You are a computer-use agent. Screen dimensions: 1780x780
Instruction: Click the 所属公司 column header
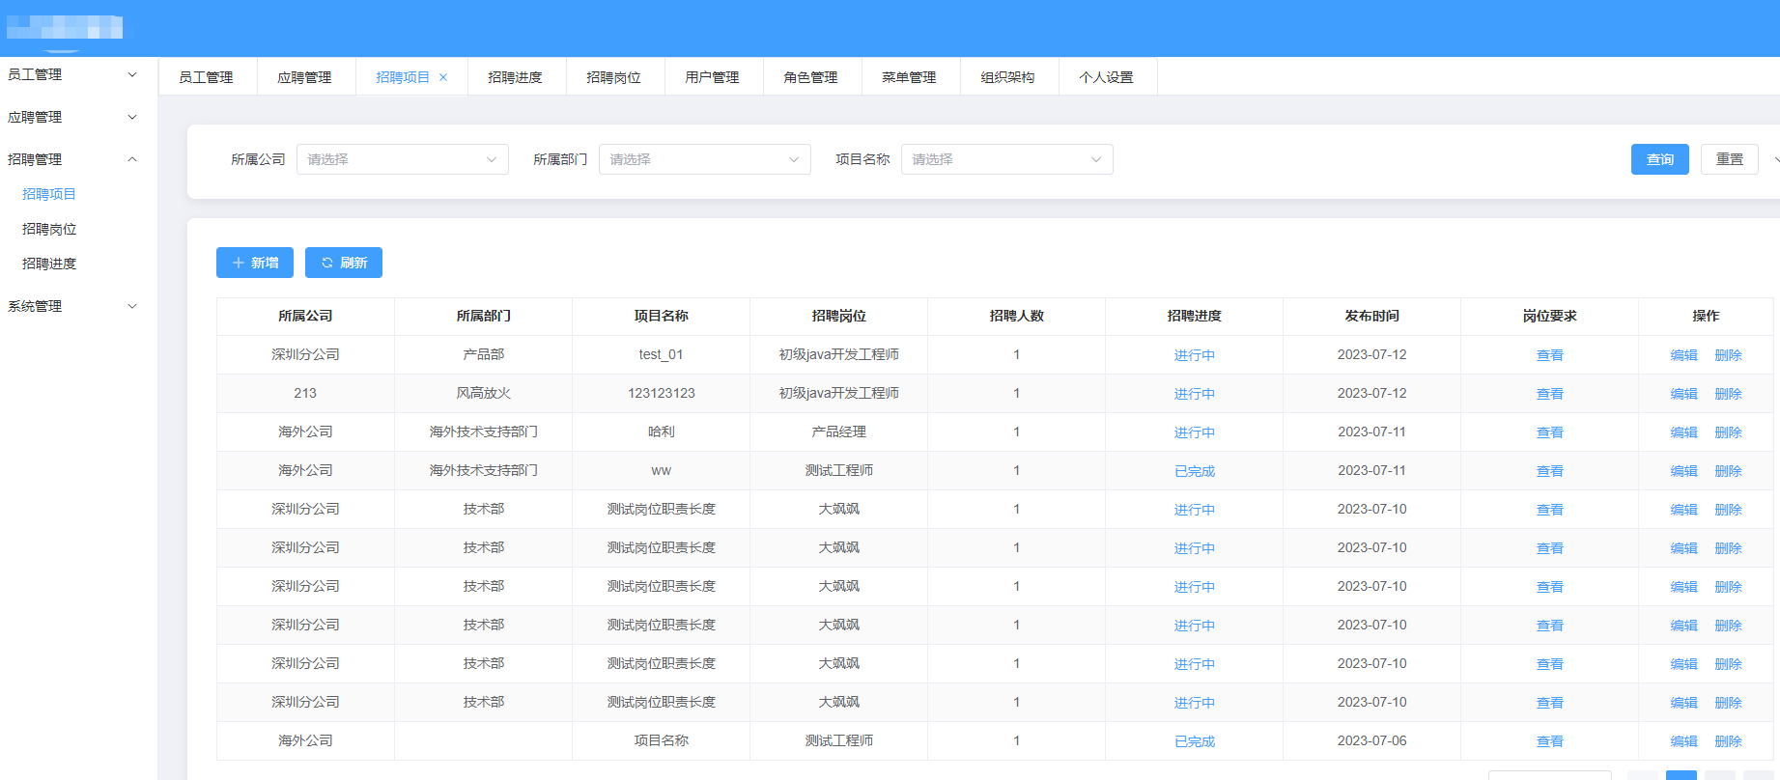point(305,316)
